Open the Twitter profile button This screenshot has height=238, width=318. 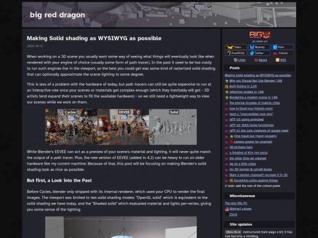[259, 53]
